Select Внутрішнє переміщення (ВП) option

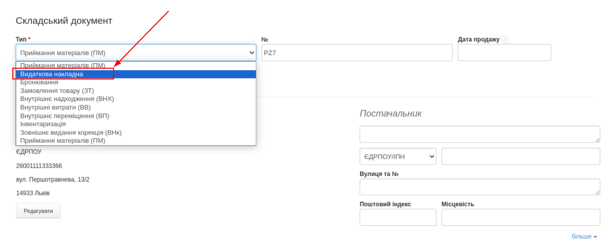[x=65, y=116]
